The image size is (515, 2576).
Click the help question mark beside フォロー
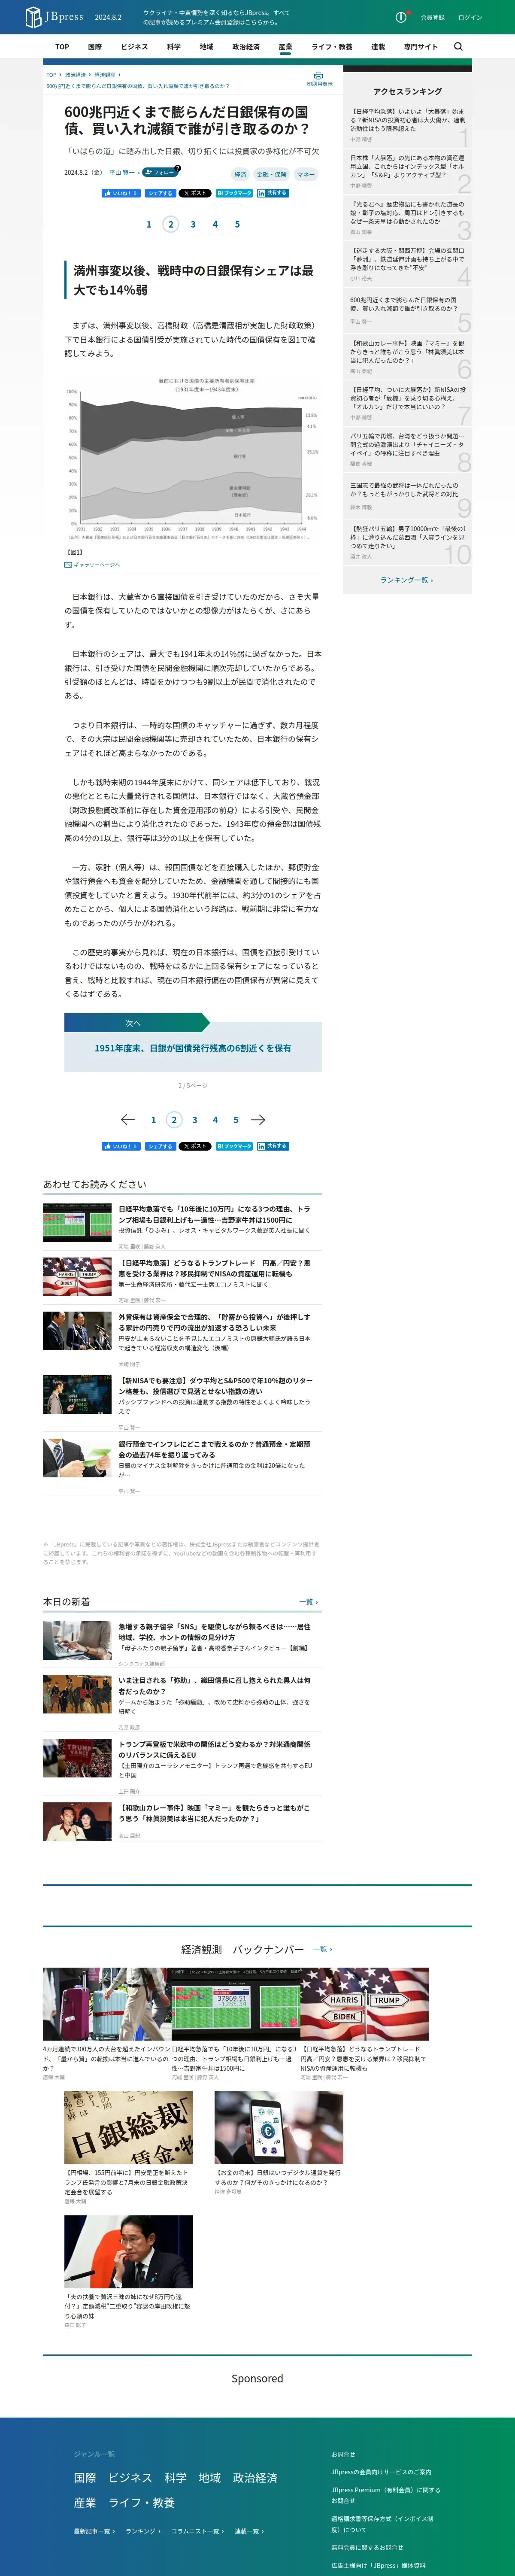pyautogui.click(x=178, y=168)
